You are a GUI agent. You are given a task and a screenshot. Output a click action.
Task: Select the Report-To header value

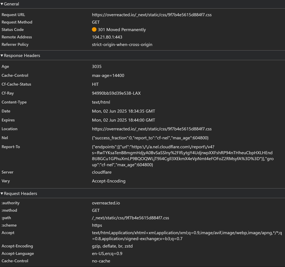coord(187,156)
